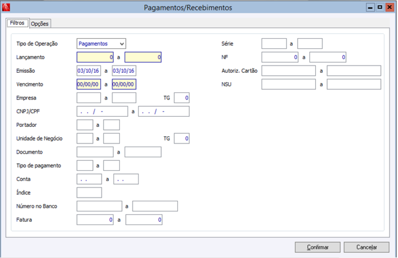Click the first Autoriz. Cartão field
Image resolution: width=398 pixels, height=258 pixels.
click(x=289, y=71)
